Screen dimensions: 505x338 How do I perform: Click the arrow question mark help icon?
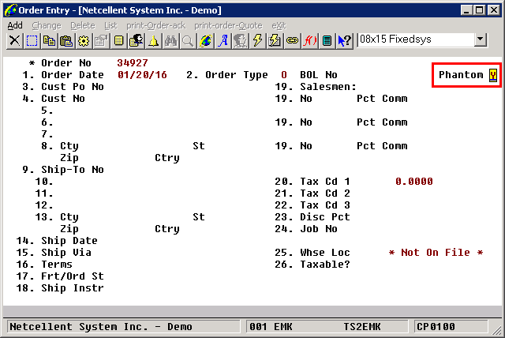344,41
